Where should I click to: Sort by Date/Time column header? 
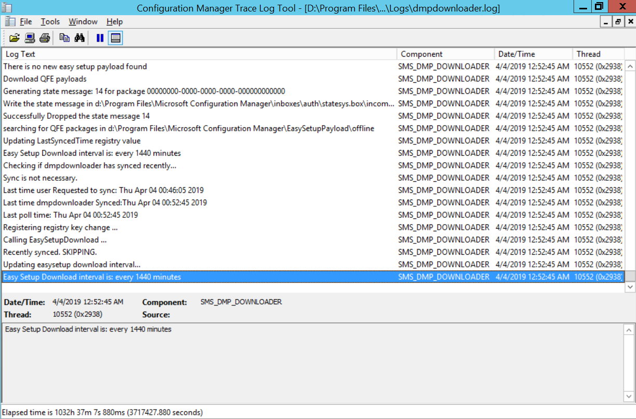point(533,54)
